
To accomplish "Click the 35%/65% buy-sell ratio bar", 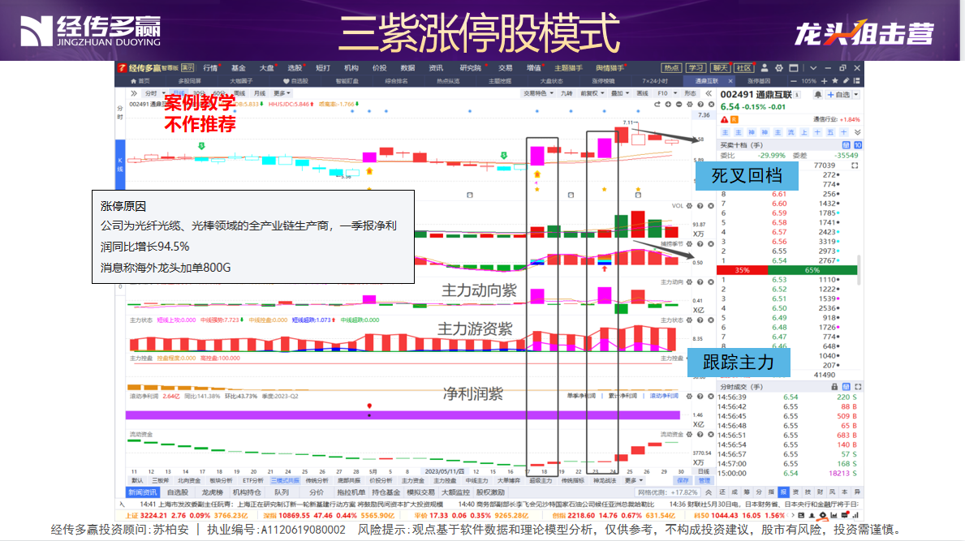I will [787, 270].
